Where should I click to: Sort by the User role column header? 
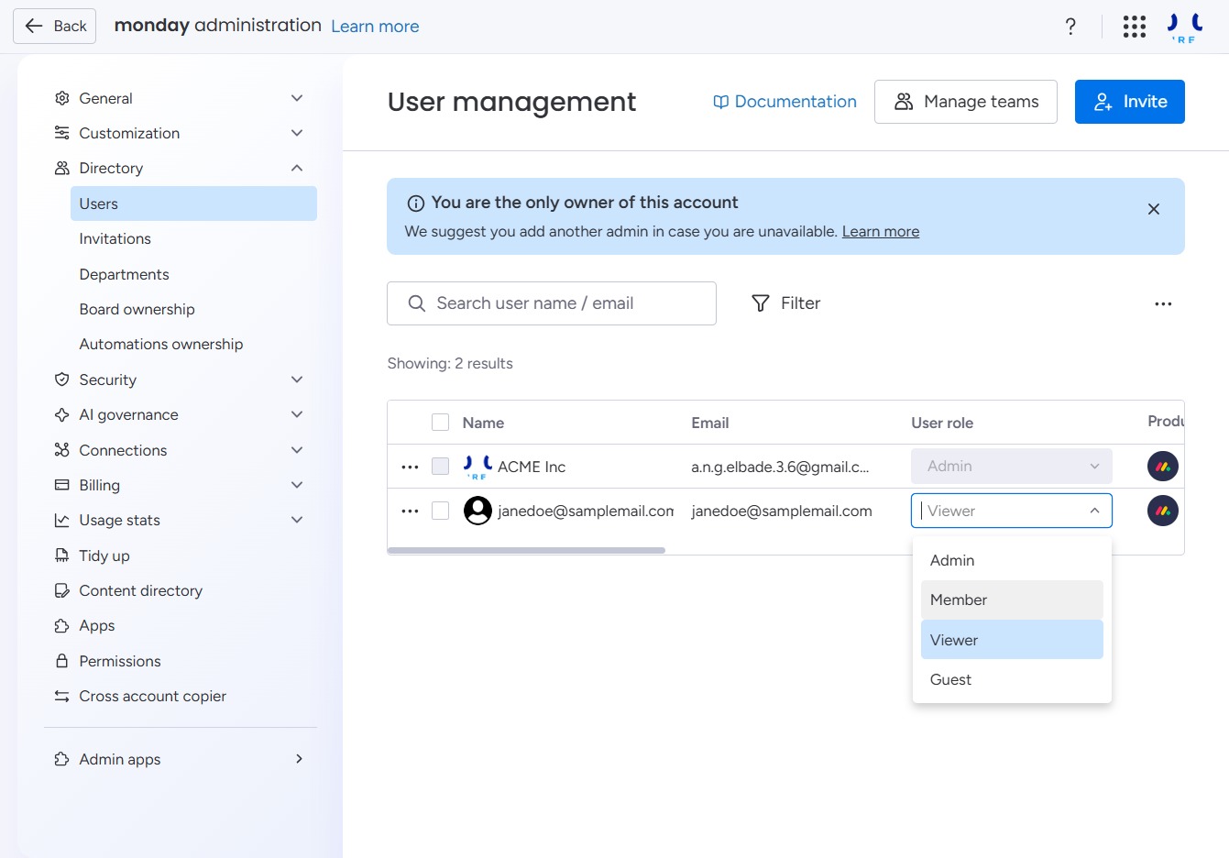tap(942, 423)
